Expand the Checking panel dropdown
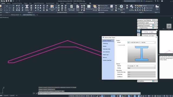 click(81, 13)
